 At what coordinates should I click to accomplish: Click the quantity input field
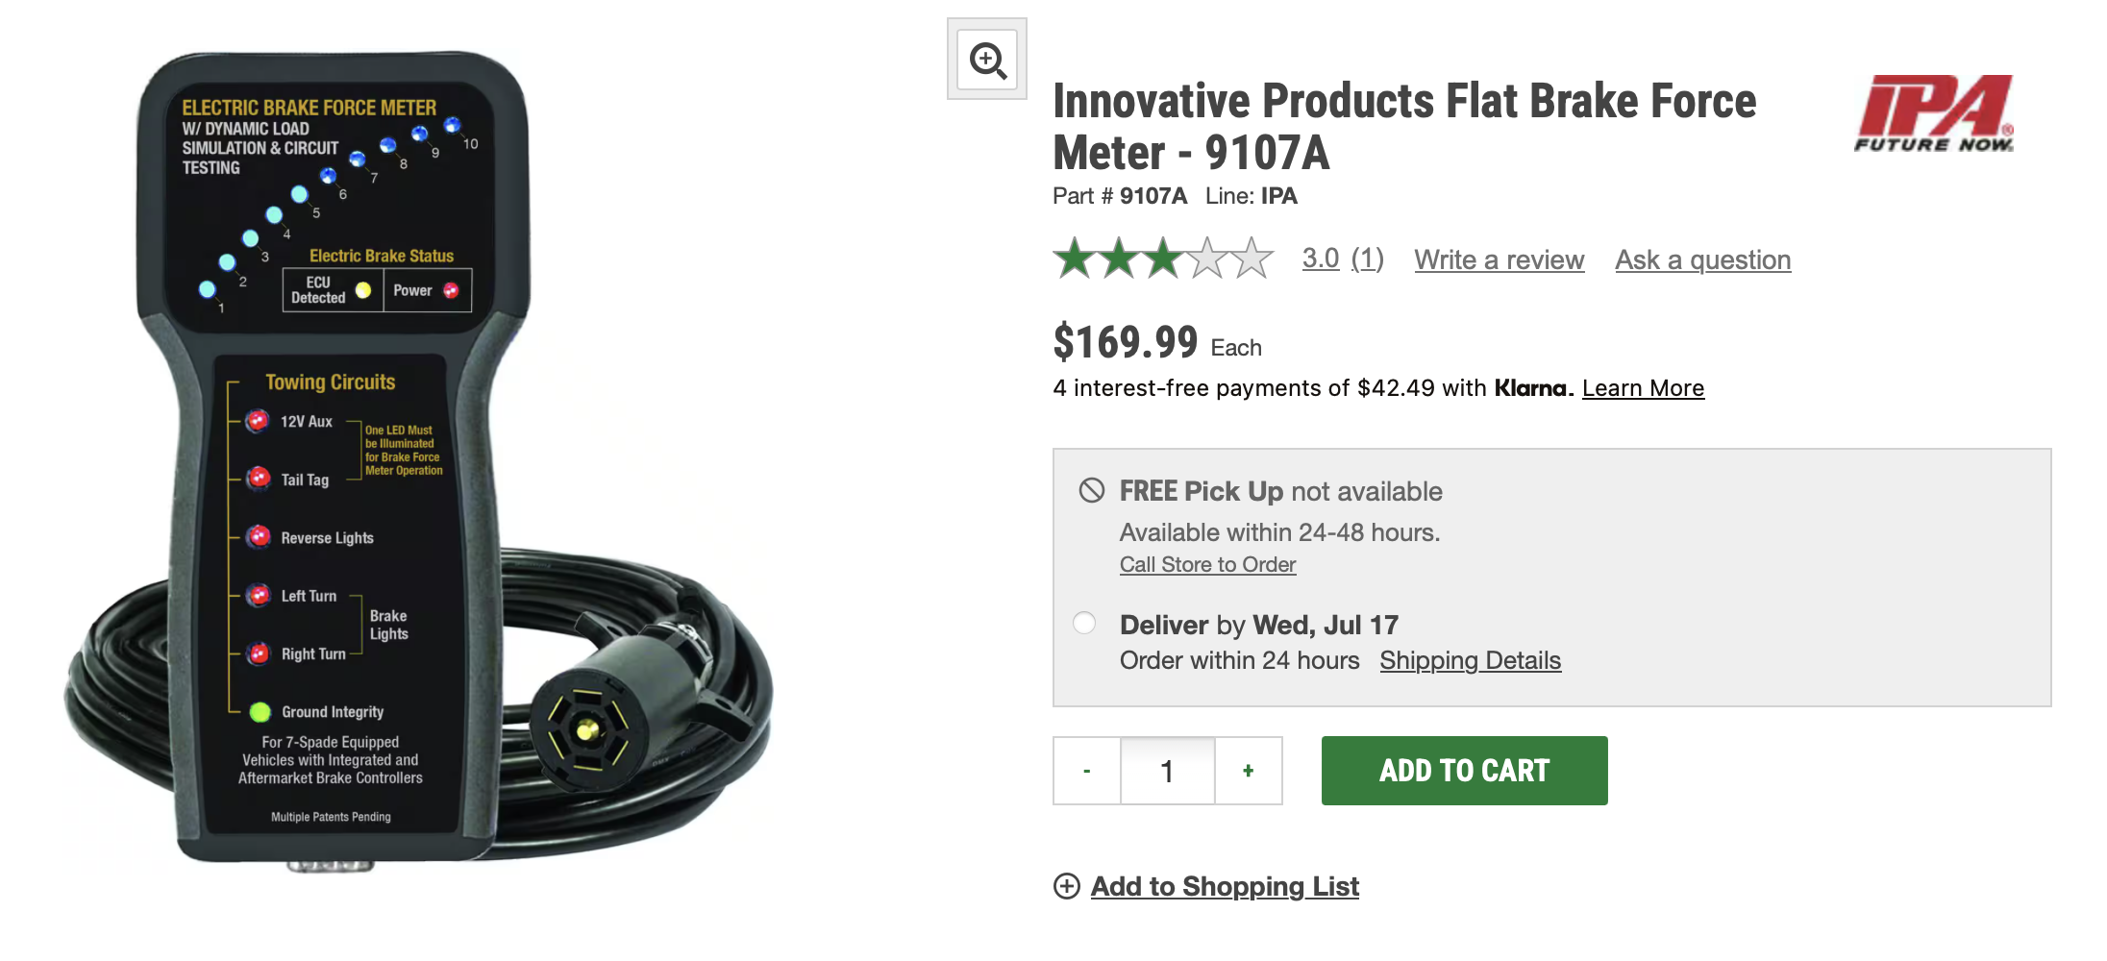point(1167,771)
